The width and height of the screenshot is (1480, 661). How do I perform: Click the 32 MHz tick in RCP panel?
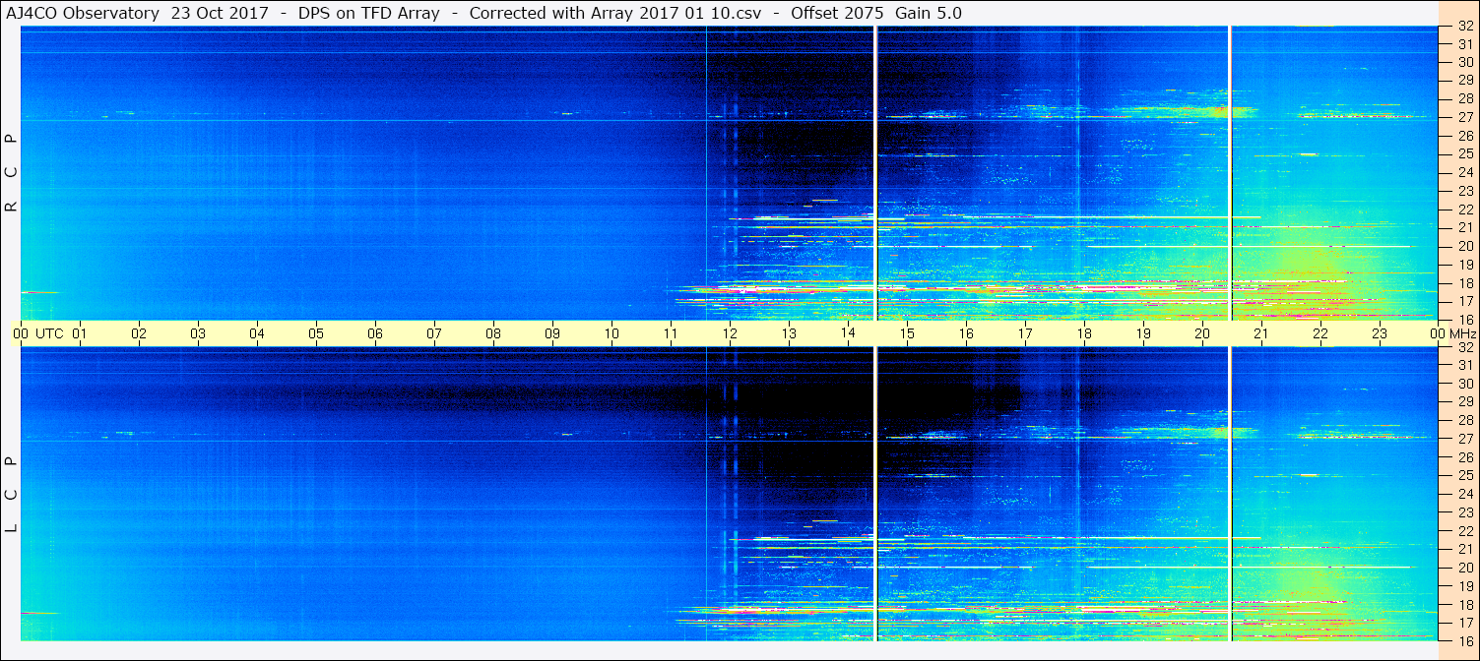pyautogui.click(x=1464, y=27)
